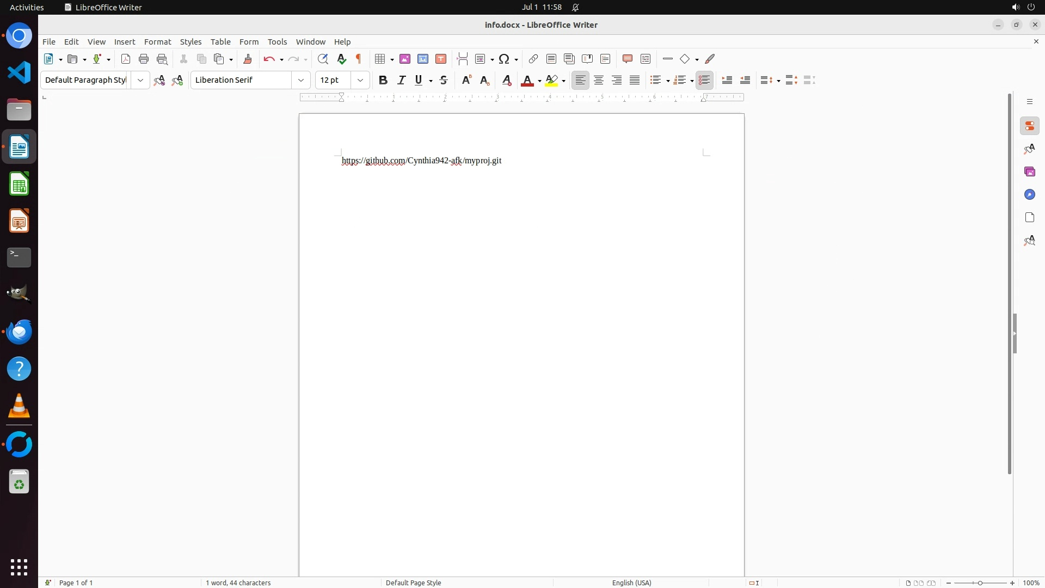This screenshot has width=1045, height=588.
Task: Click the Export as PDF icon
Action: (x=126, y=59)
